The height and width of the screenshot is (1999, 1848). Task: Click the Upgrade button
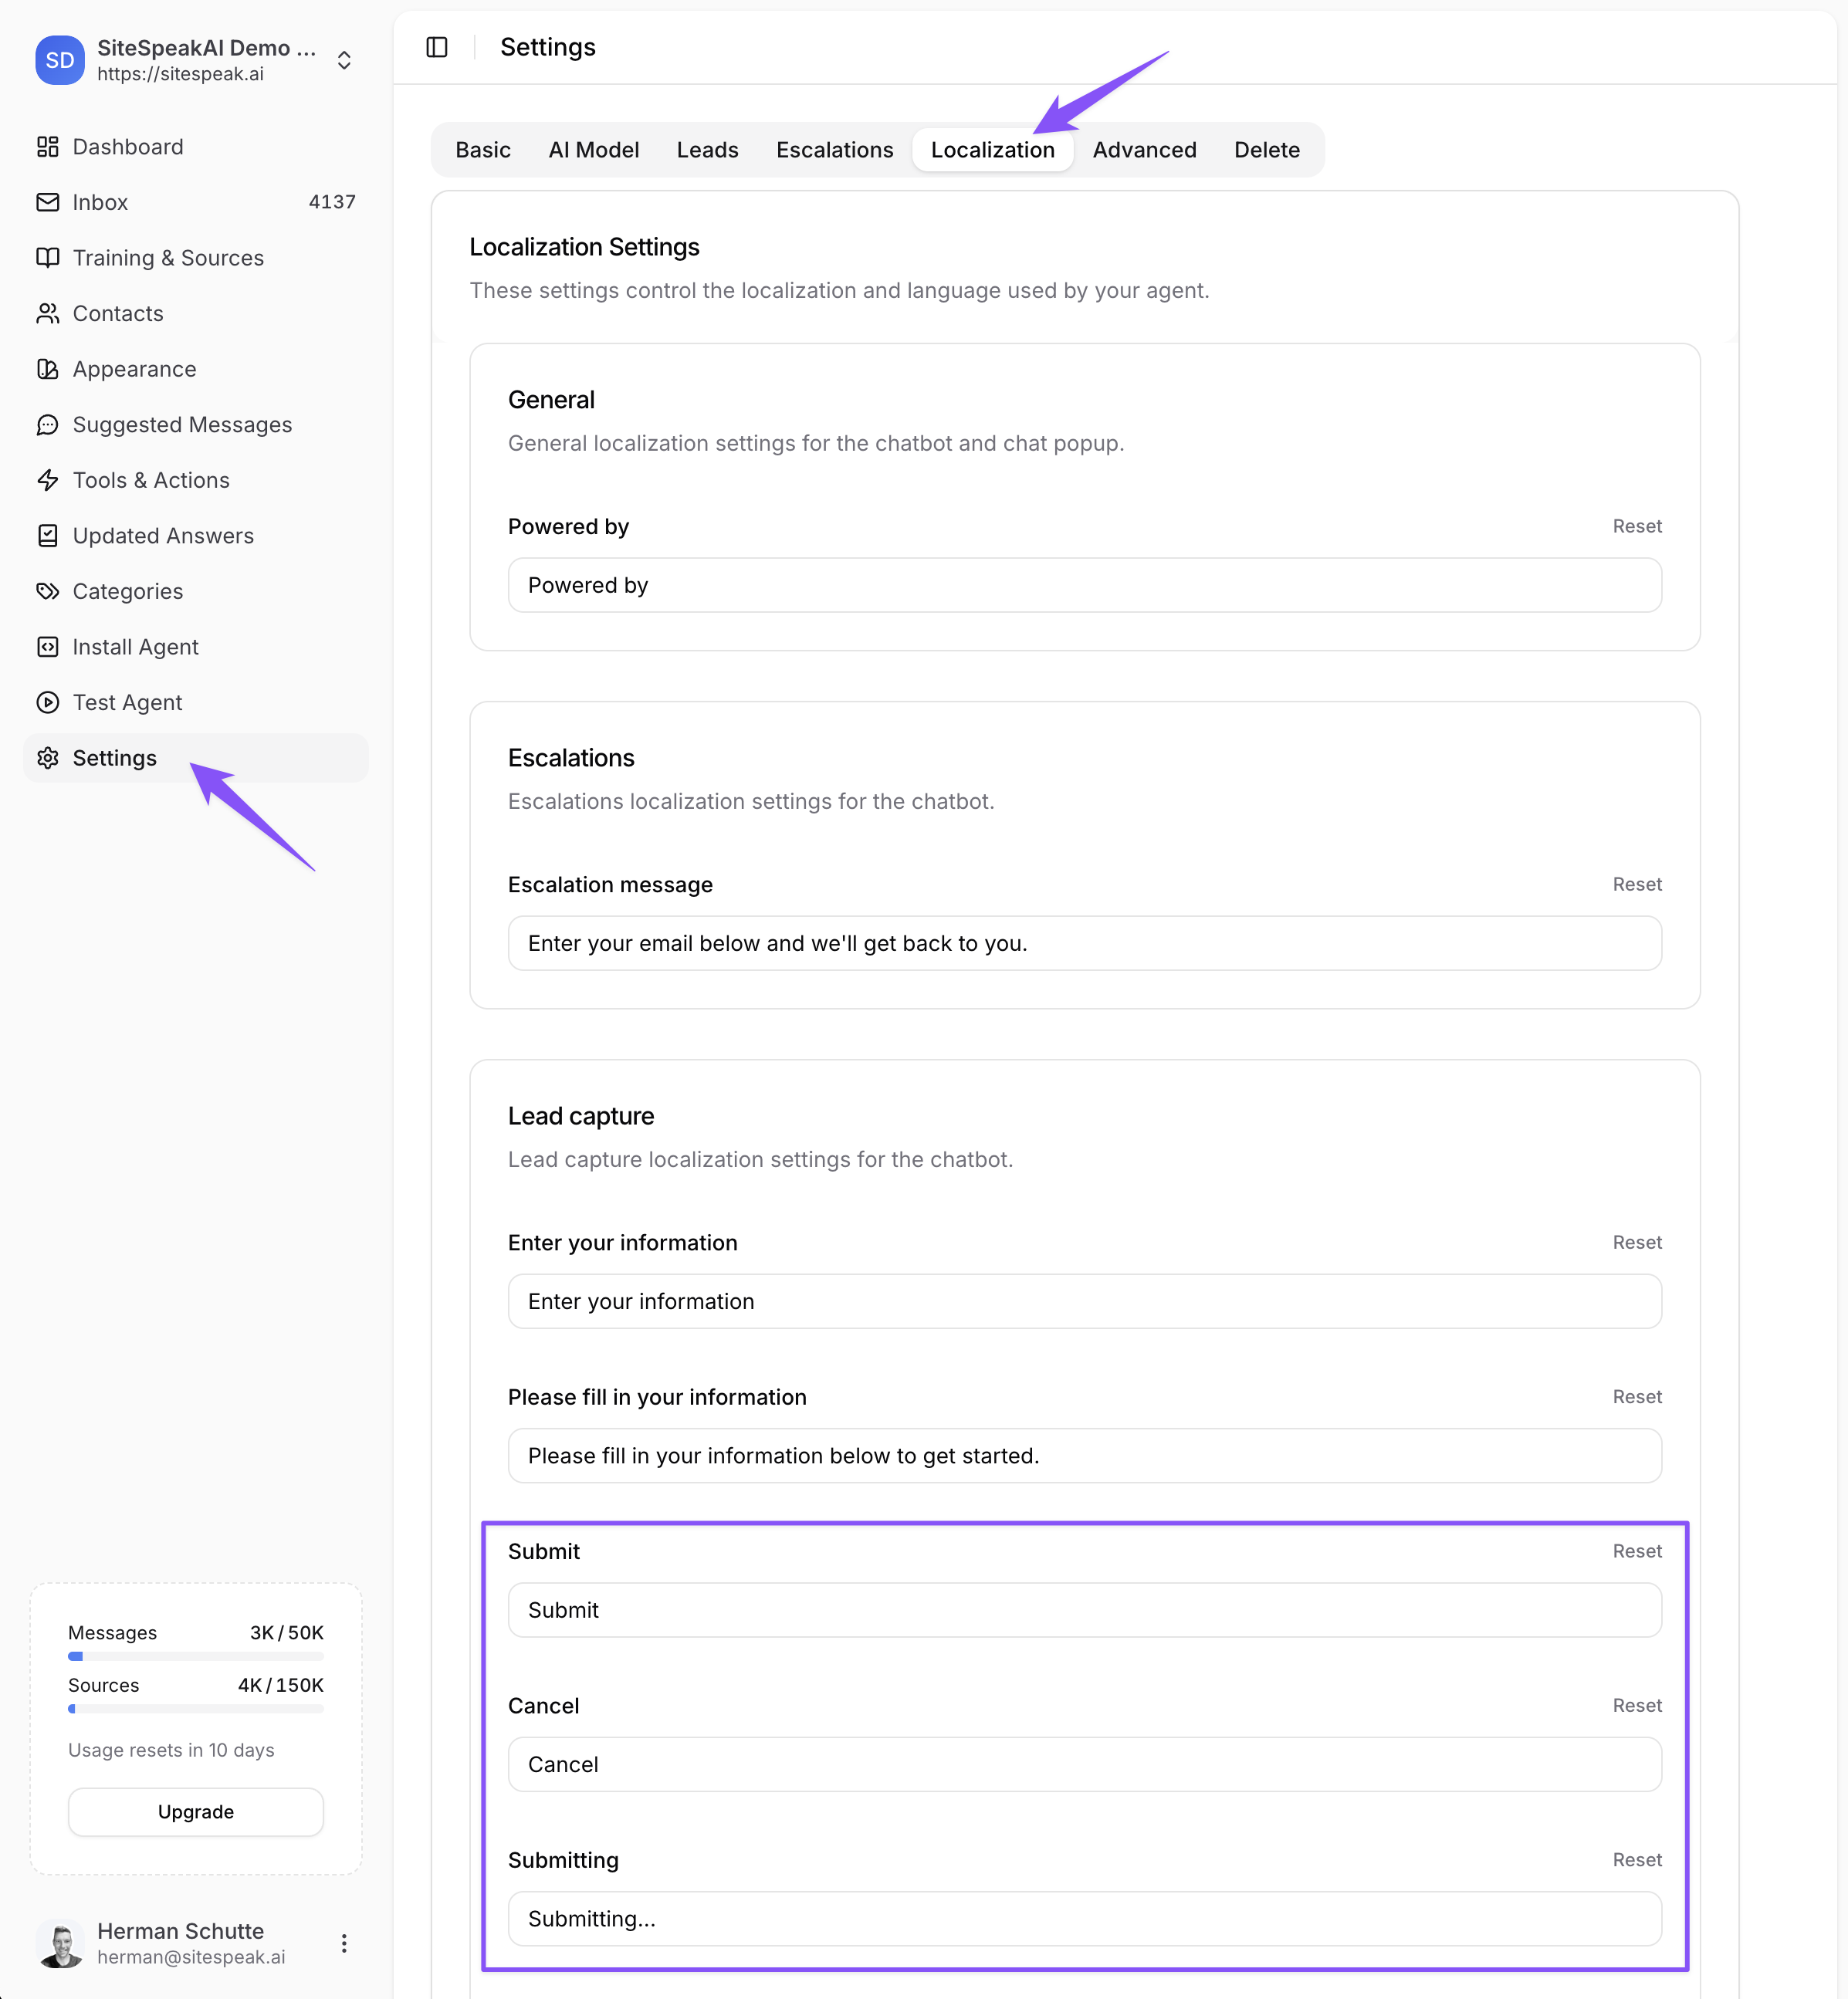(x=196, y=1812)
